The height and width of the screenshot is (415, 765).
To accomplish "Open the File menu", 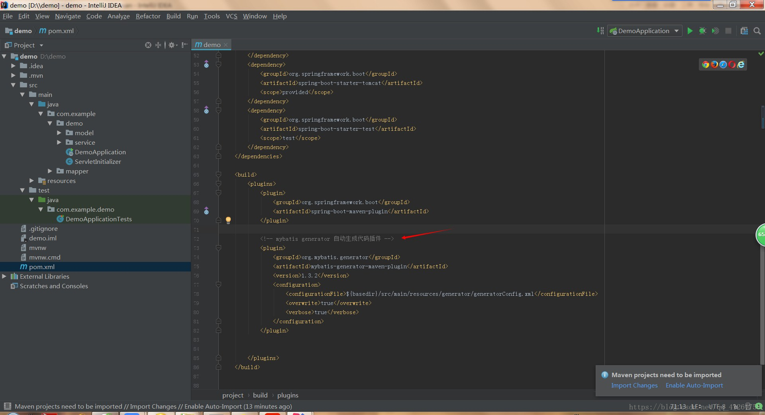I will coord(8,16).
